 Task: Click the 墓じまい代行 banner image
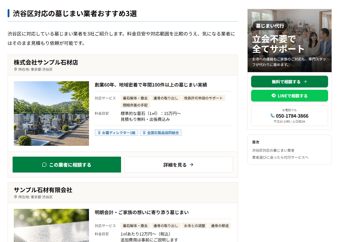point(290,40)
